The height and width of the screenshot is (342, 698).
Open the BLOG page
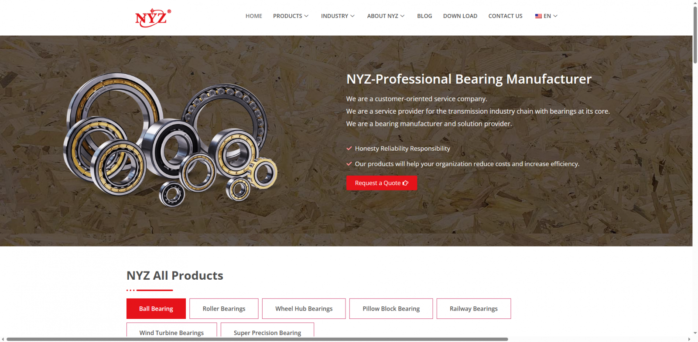pos(424,16)
